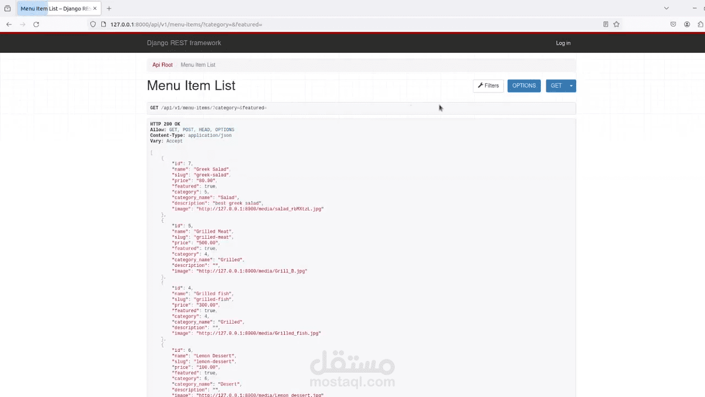
Task: Open the Grilled_fish.jpg image URL
Action: tap(258, 334)
